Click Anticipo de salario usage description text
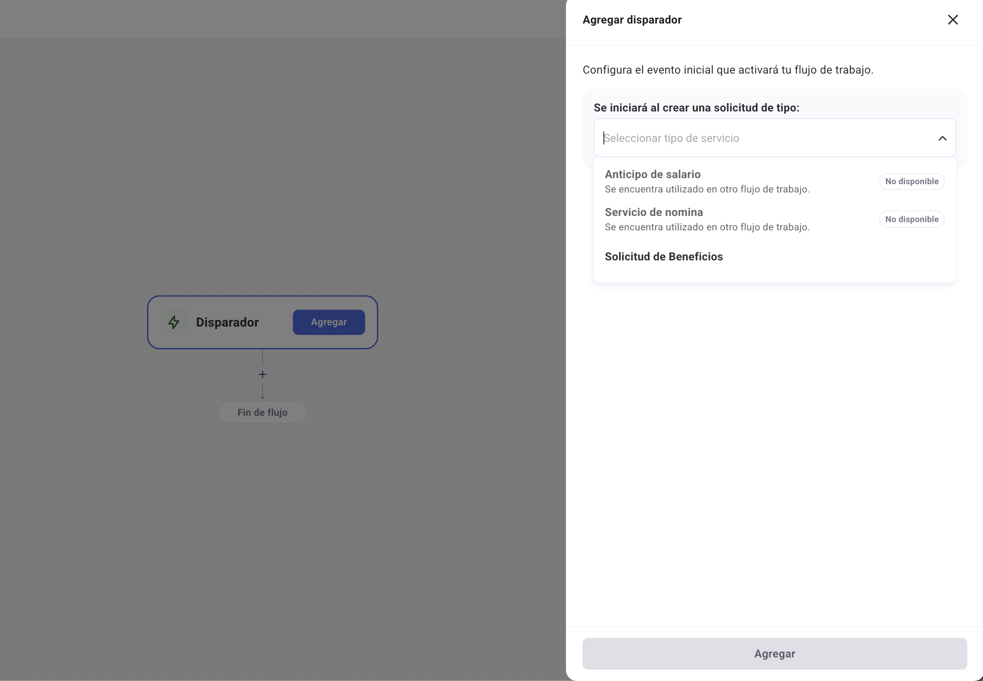 pos(707,189)
